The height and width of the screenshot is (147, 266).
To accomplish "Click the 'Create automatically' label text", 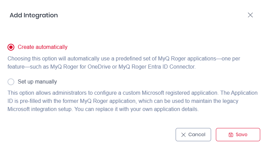I will (43, 47).
